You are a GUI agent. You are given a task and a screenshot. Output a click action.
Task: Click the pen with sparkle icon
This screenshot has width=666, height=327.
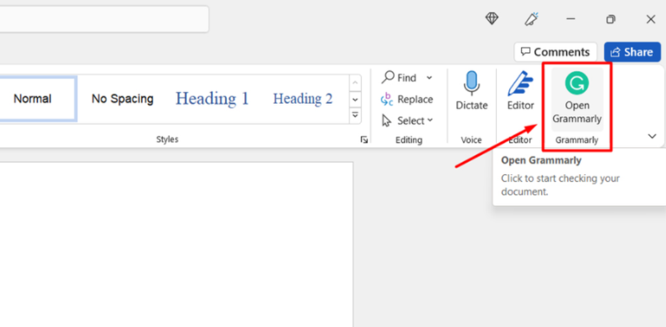click(x=531, y=19)
